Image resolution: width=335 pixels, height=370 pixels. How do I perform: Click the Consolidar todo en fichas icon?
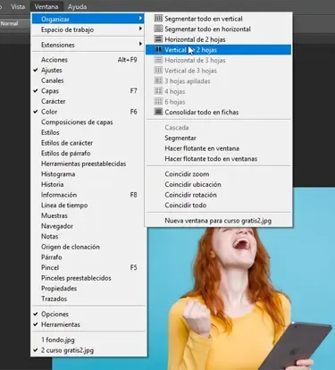click(158, 112)
